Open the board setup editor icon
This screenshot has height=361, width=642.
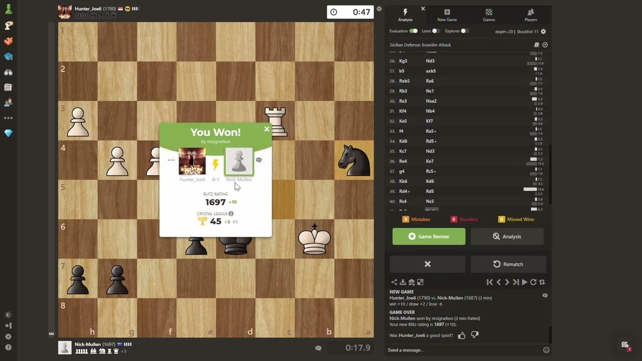pos(420,282)
